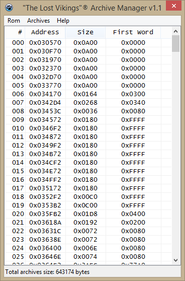This screenshot has width=185, height=281.
Task: Click the paw application icon in title bar
Action: (x=9, y=8)
